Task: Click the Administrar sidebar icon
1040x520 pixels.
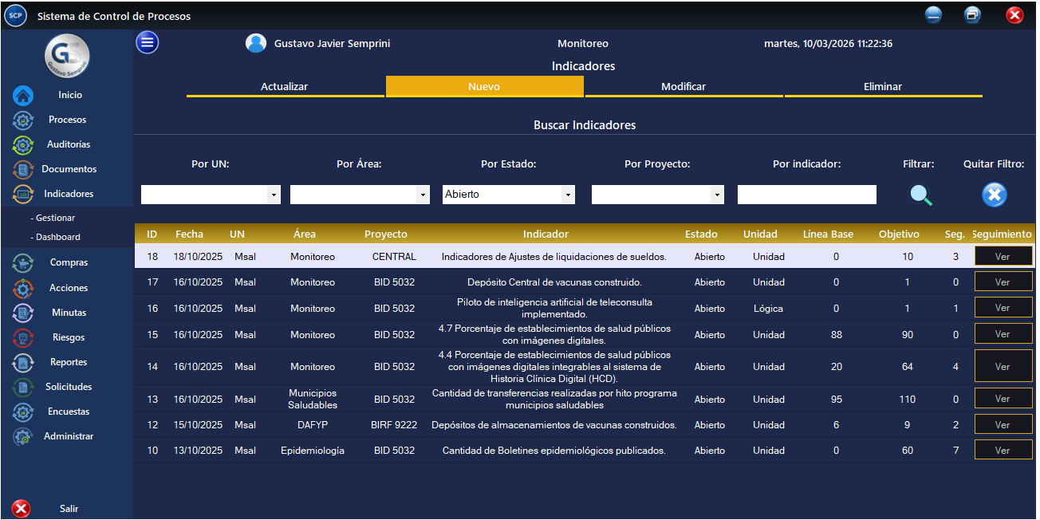Action: [23, 437]
